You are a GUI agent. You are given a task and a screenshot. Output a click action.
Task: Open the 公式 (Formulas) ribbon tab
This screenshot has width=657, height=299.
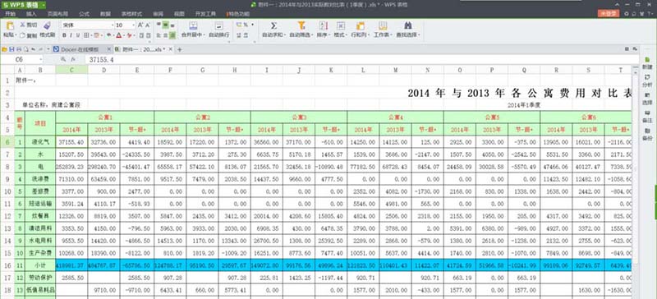pyautogui.click(x=84, y=14)
